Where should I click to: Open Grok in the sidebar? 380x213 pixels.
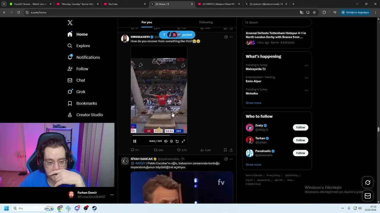(76, 92)
